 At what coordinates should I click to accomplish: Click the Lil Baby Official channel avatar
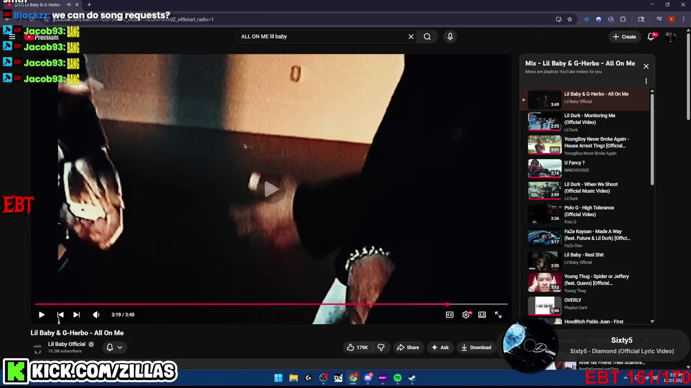point(37,348)
